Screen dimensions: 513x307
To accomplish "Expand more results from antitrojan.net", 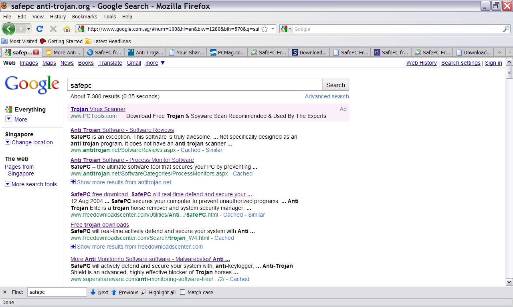I will 121,182.
